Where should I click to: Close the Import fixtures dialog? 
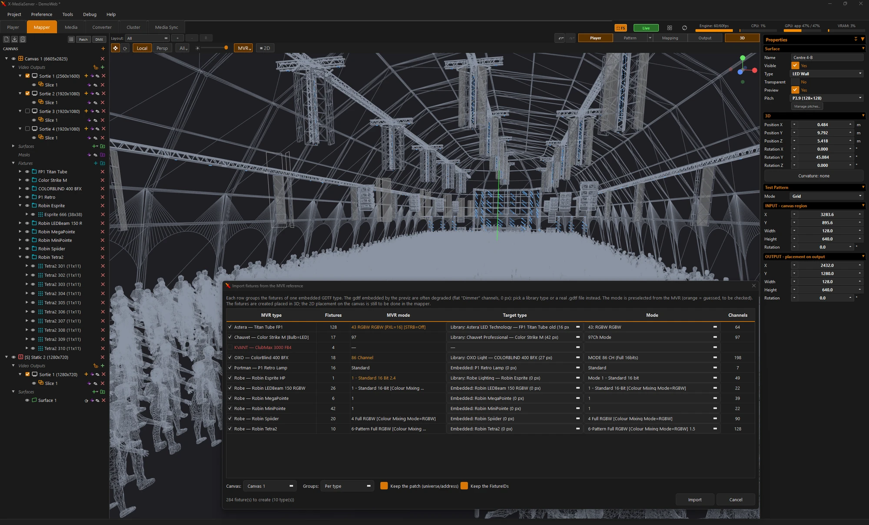(754, 285)
